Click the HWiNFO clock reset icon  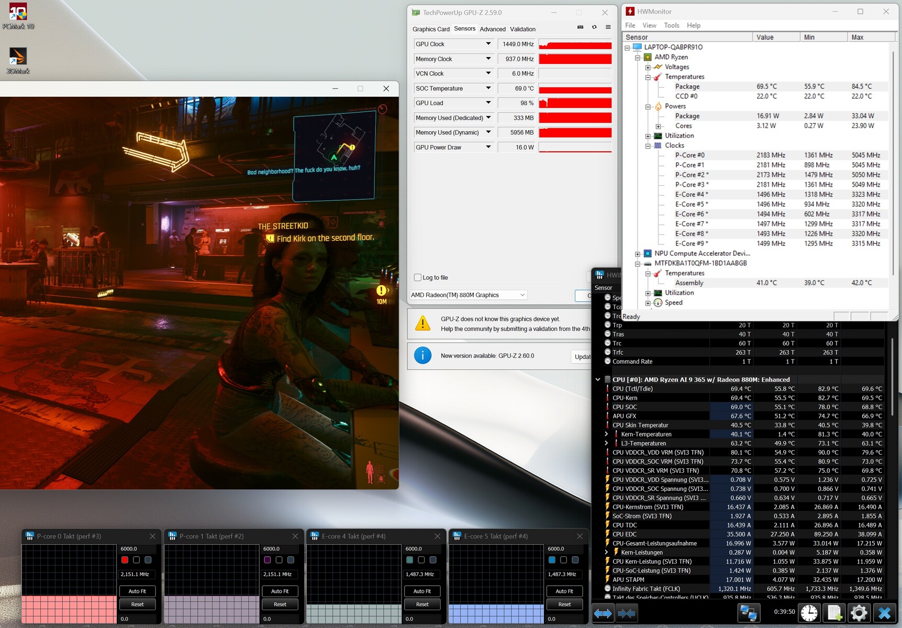pyautogui.click(x=809, y=613)
